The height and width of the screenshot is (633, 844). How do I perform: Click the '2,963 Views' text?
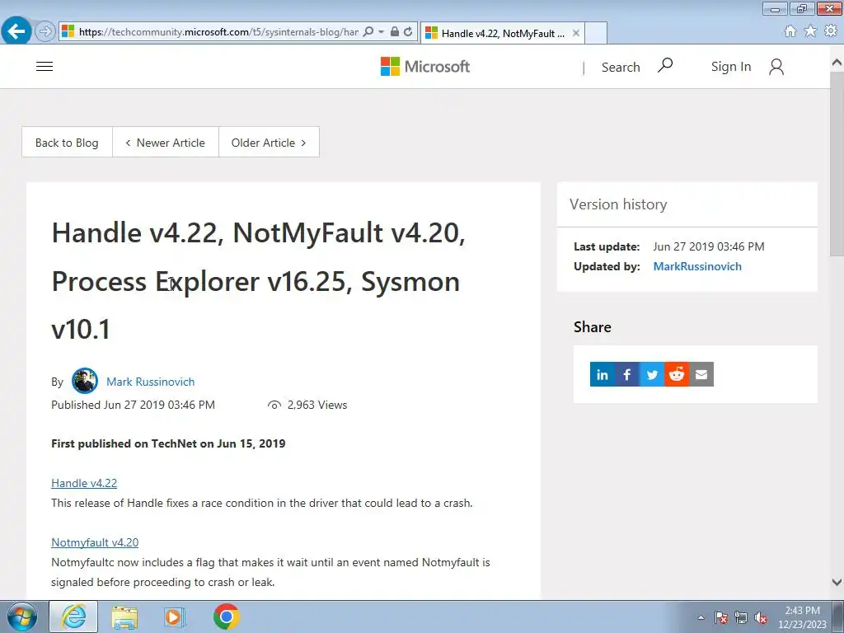(x=317, y=405)
